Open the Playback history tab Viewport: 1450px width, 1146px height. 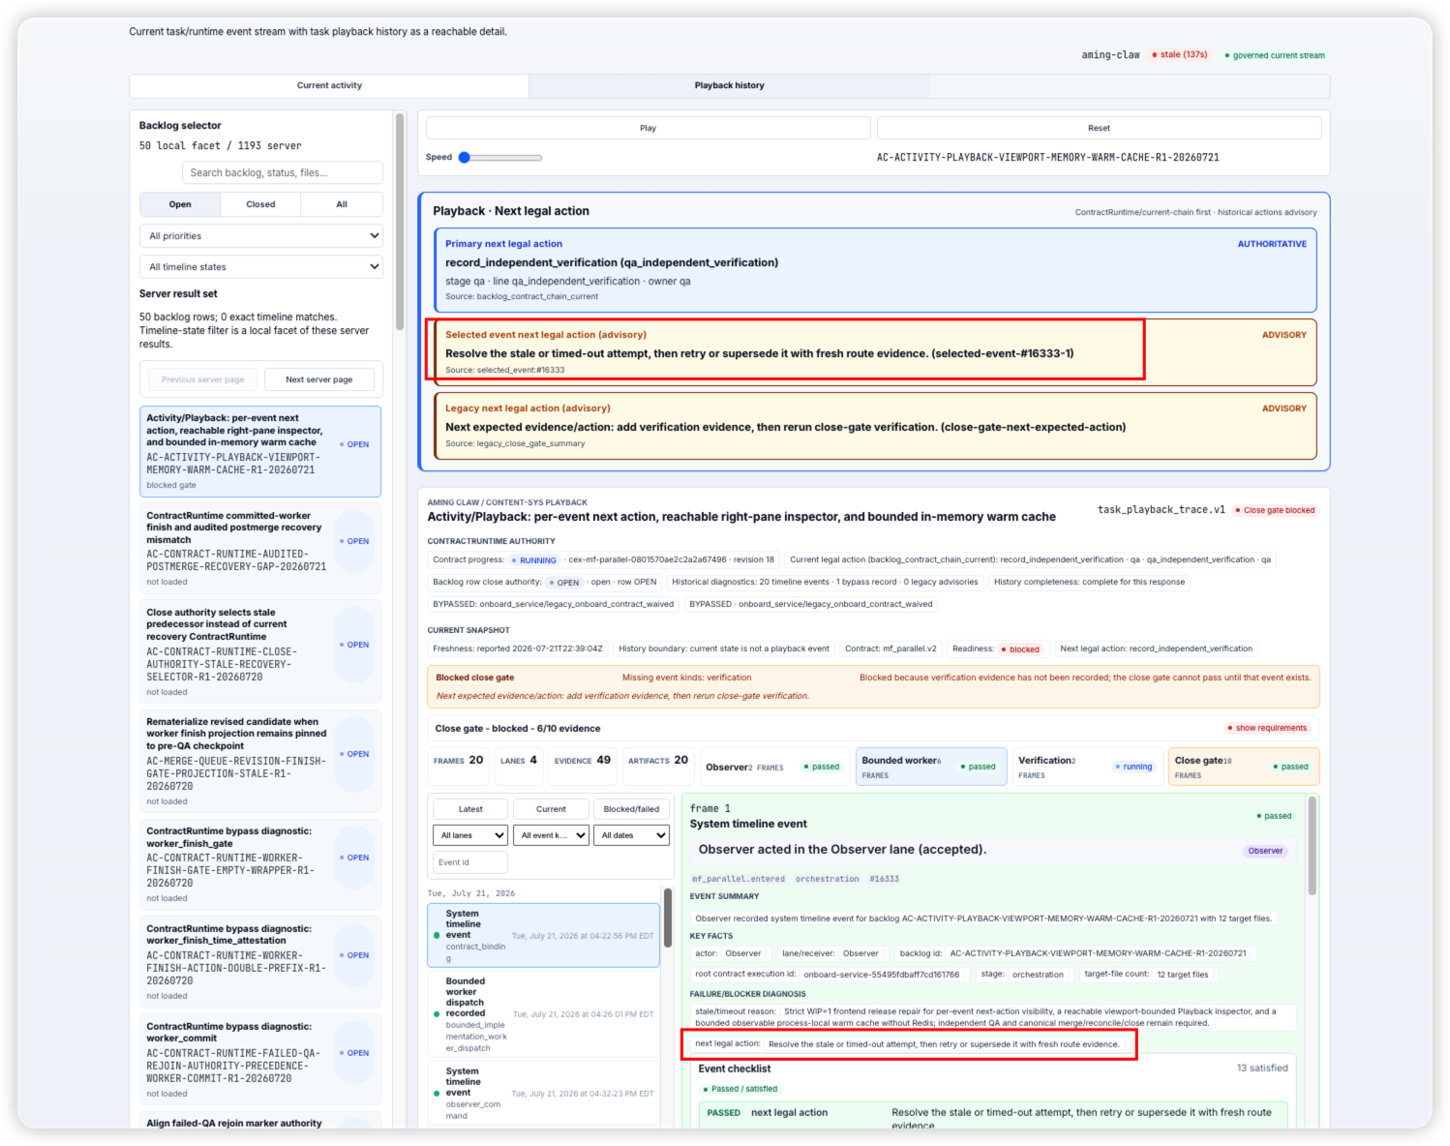point(729,85)
